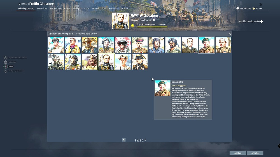Select the white jet pilot helmet icon
The height and width of the screenshot is (157, 280).
123,45
